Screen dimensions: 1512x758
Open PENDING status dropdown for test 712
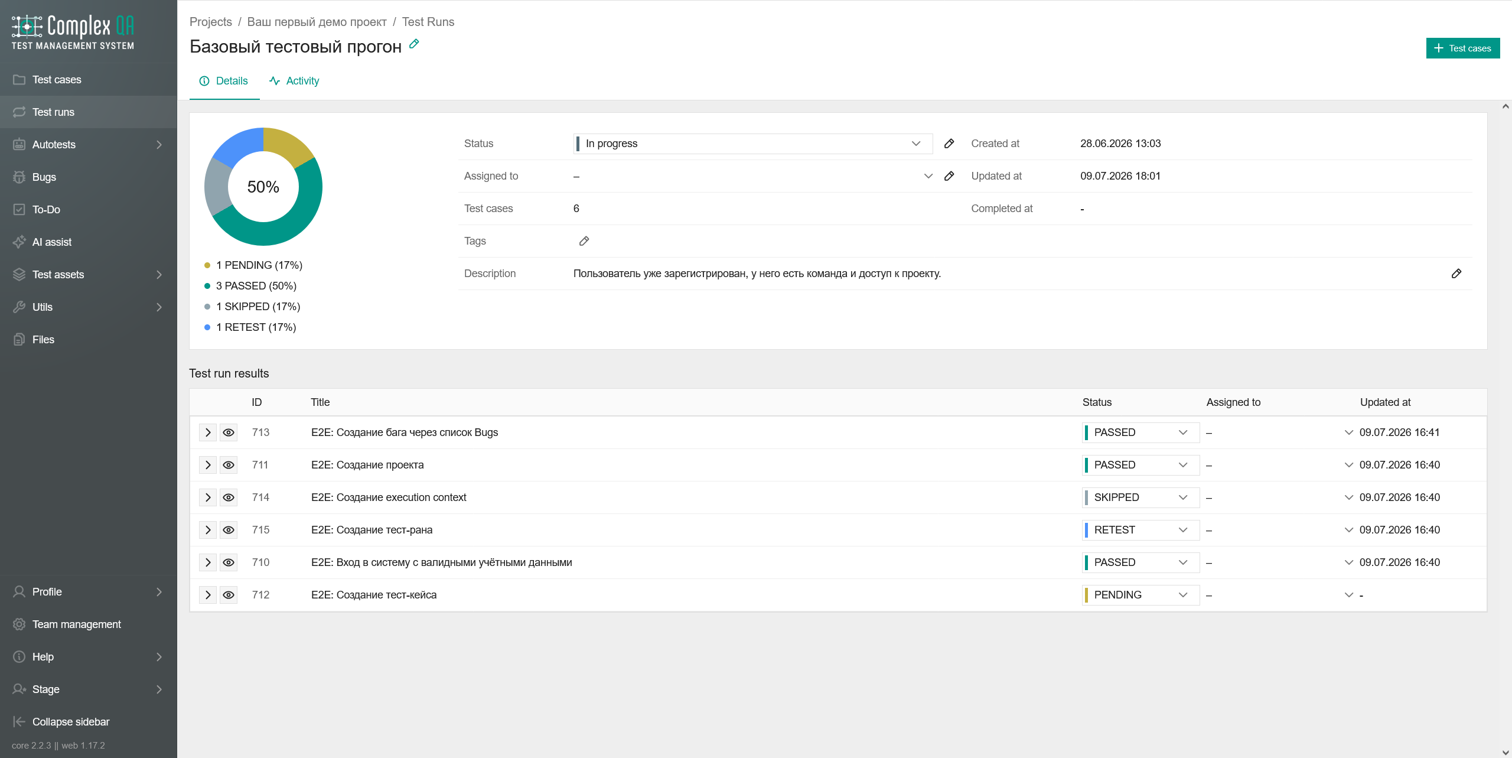tap(1140, 595)
